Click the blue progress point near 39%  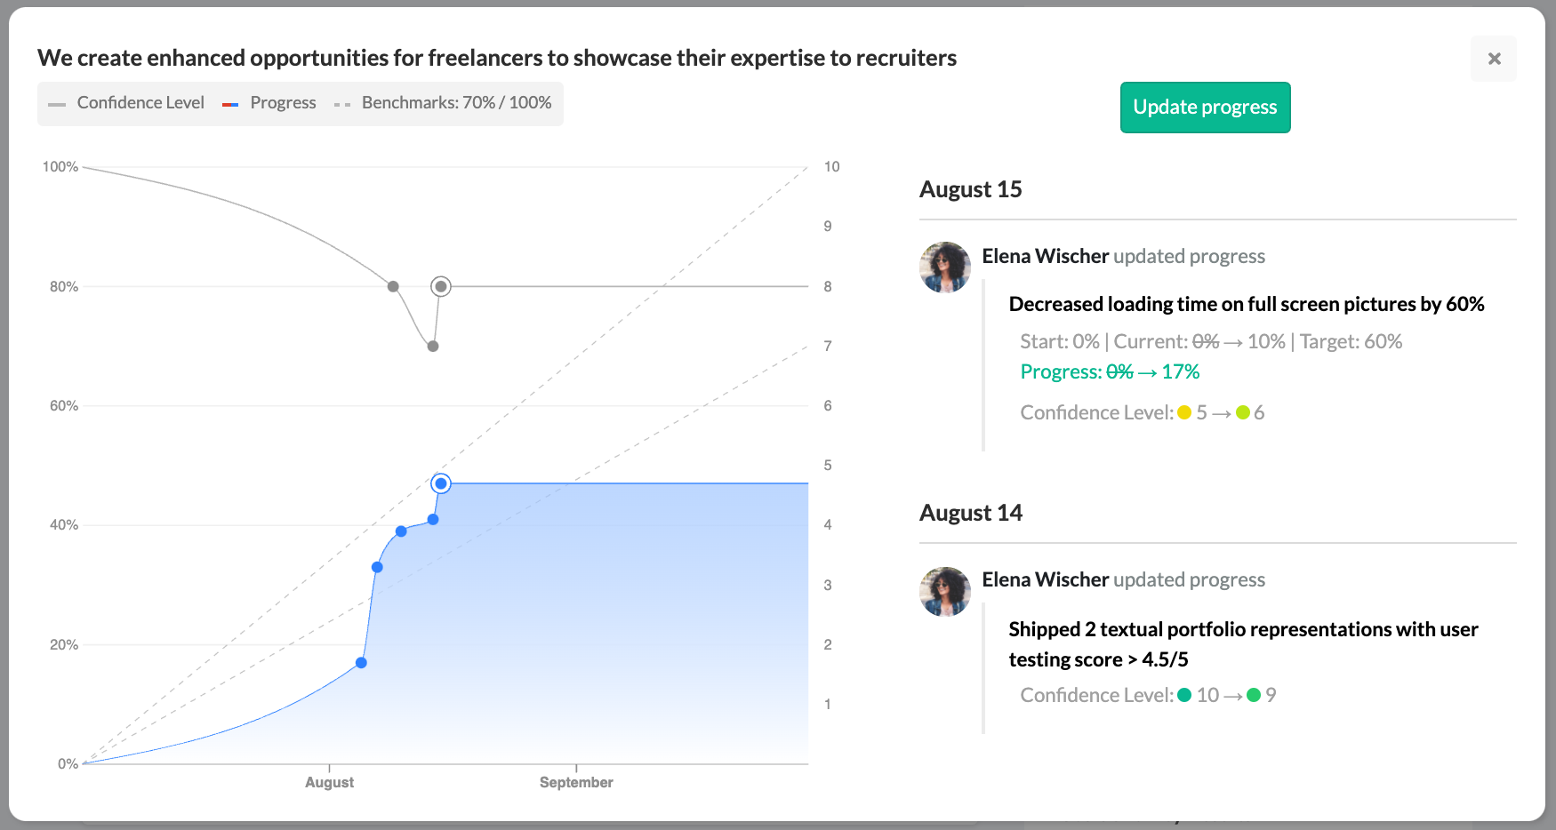[401, 531]
